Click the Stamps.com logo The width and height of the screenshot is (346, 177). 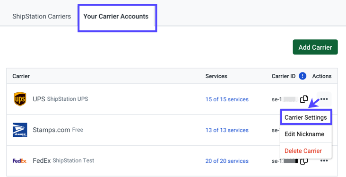click(20, 130)
